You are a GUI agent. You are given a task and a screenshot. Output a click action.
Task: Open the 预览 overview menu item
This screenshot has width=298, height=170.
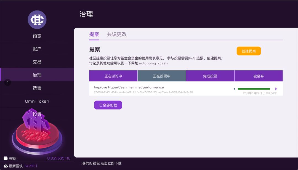pyautogui.click(x=37, y=36)
